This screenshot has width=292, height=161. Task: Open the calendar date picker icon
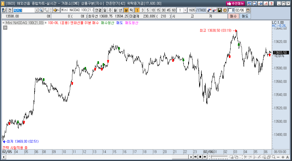click(248, 10)
